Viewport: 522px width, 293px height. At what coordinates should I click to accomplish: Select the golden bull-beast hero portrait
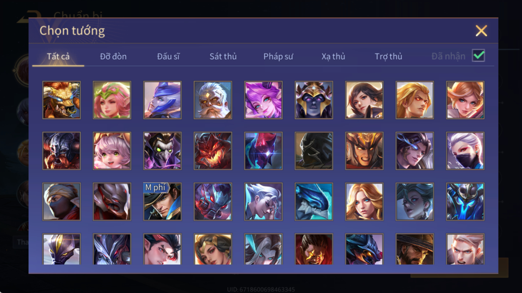pyautogui.click(x=61, y=100)
